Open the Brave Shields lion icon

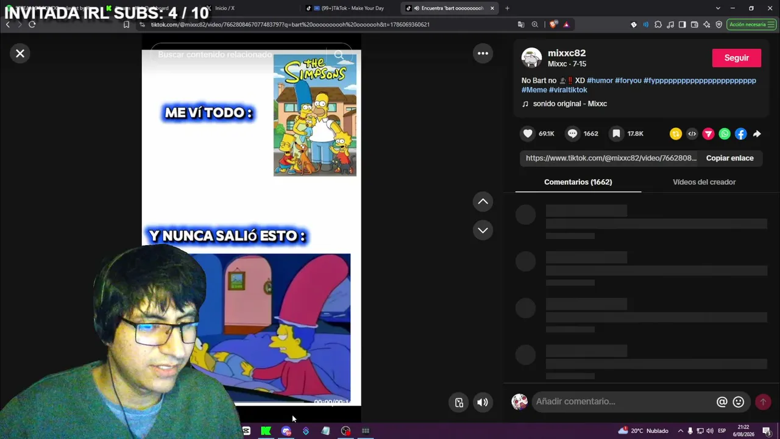point(553,24)
